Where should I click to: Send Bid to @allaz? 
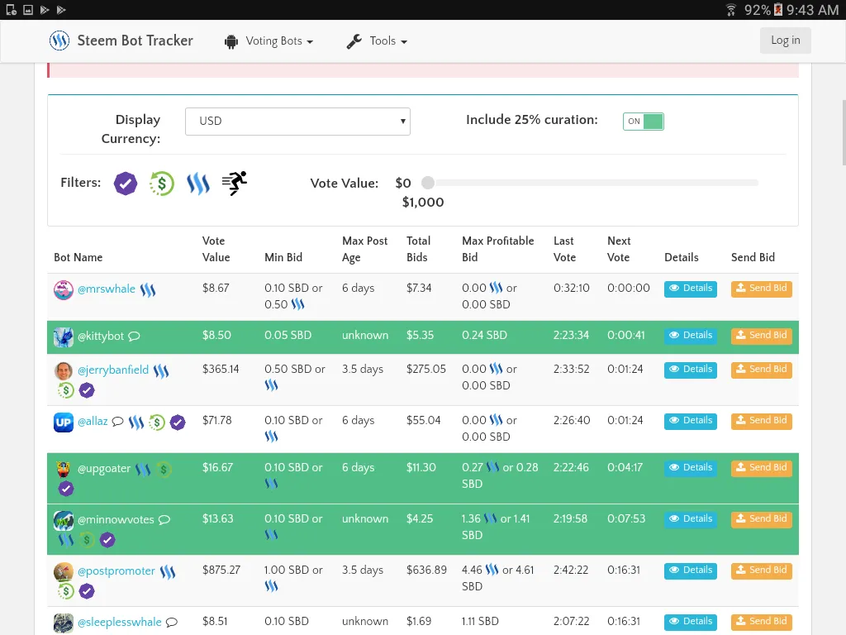coord(761,421)
